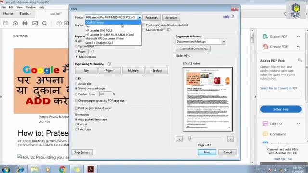Select the Current page radio button

coord(76,46)
